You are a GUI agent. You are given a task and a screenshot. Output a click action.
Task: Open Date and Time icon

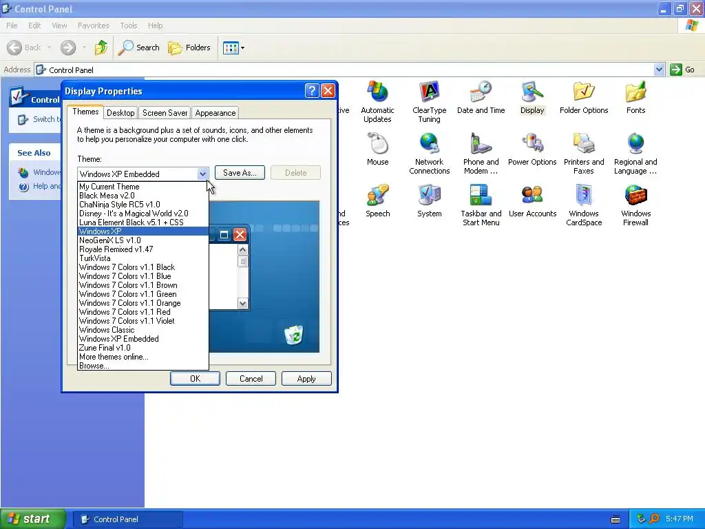click(481, 98)
